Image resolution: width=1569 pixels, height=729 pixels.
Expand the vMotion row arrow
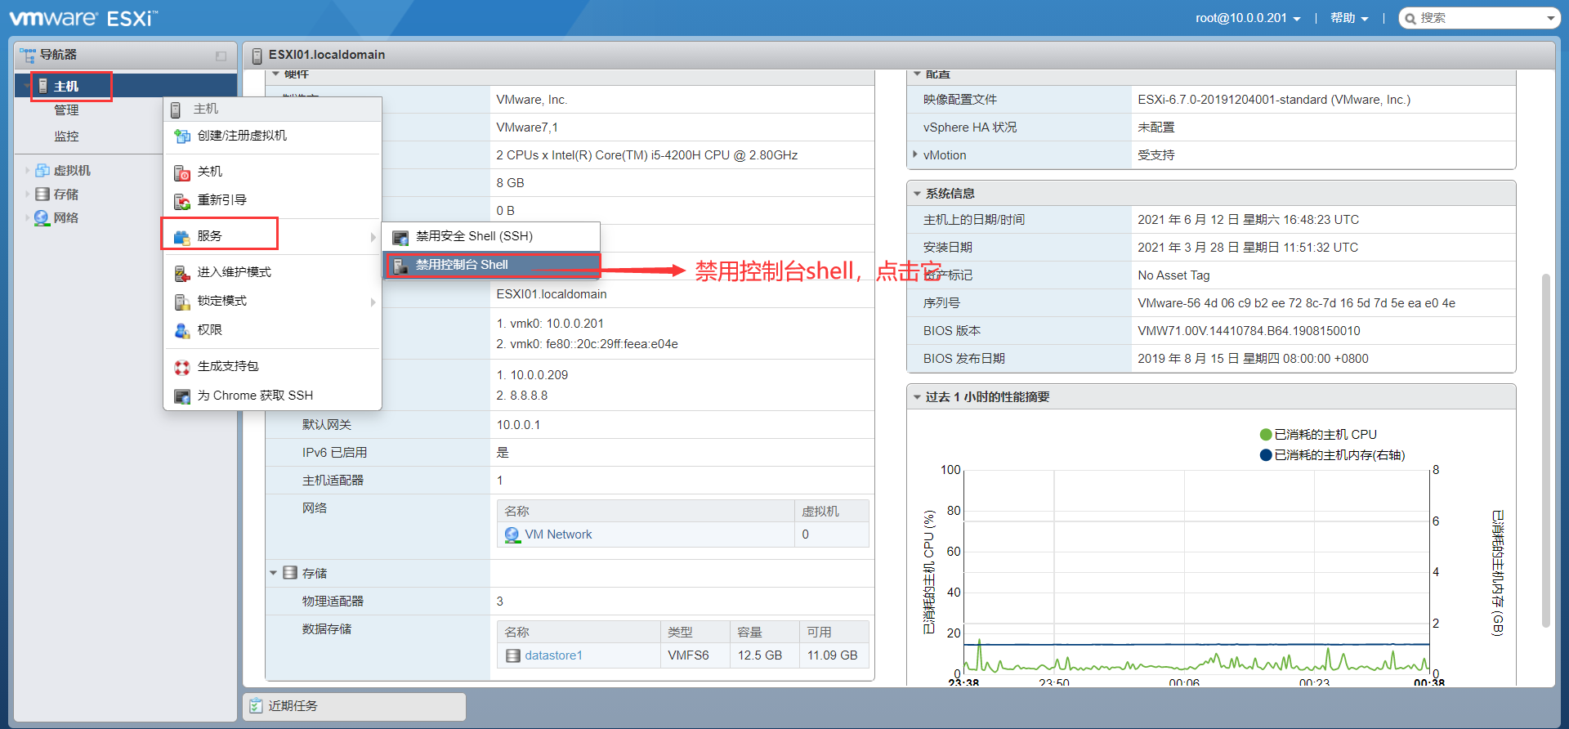(914, 154)
